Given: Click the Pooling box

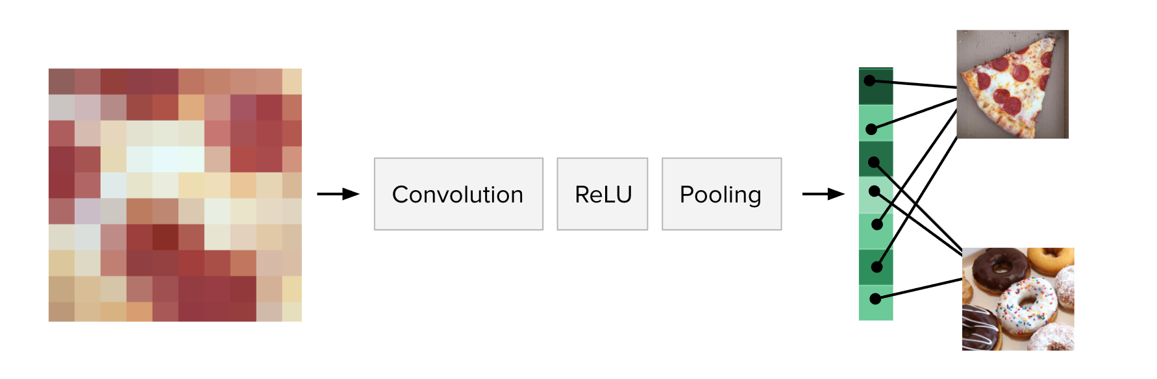Looking at the screenshot, I should point(721,194).
